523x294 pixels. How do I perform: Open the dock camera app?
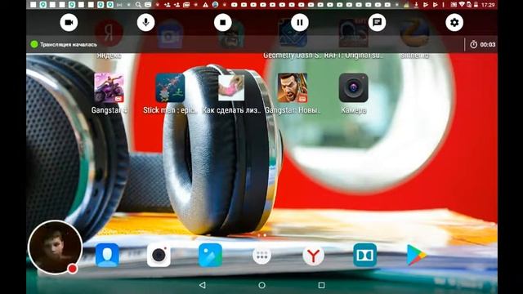pyautogui.click(x=159, y=255)
